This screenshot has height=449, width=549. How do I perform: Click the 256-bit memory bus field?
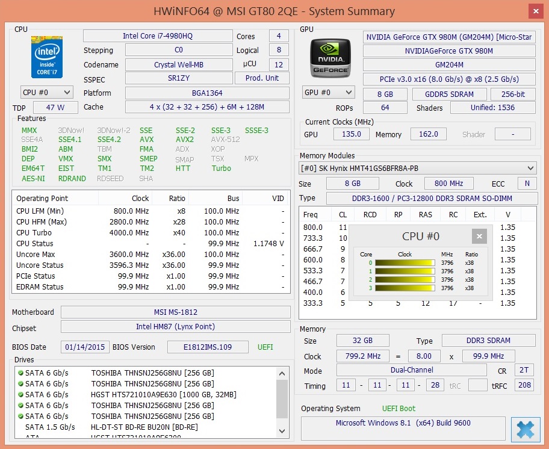[513, 94]
